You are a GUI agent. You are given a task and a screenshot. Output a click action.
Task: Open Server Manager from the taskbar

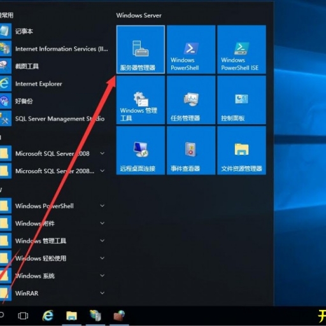(96, 316)
